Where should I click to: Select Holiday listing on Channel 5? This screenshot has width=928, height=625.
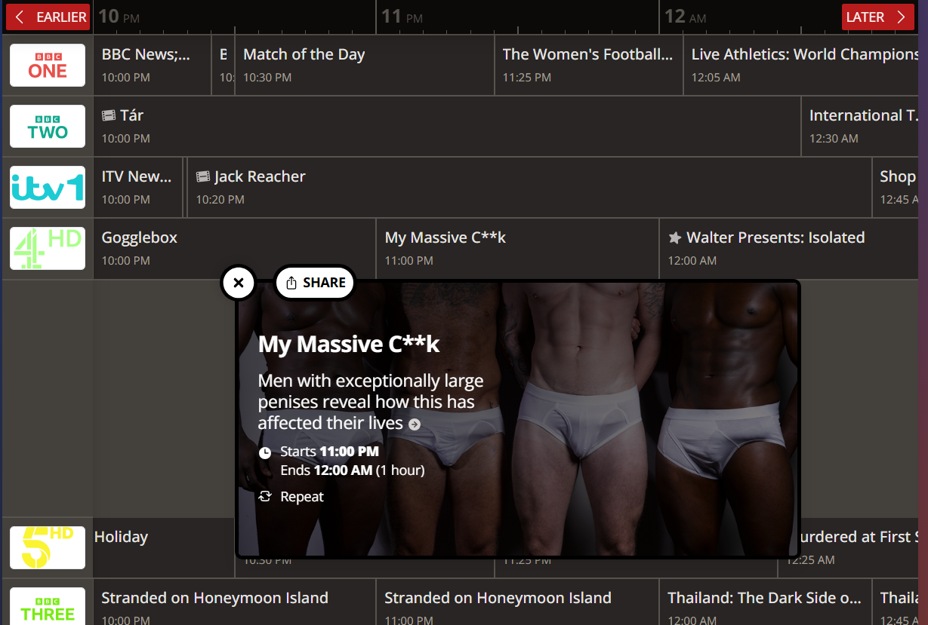163,547
